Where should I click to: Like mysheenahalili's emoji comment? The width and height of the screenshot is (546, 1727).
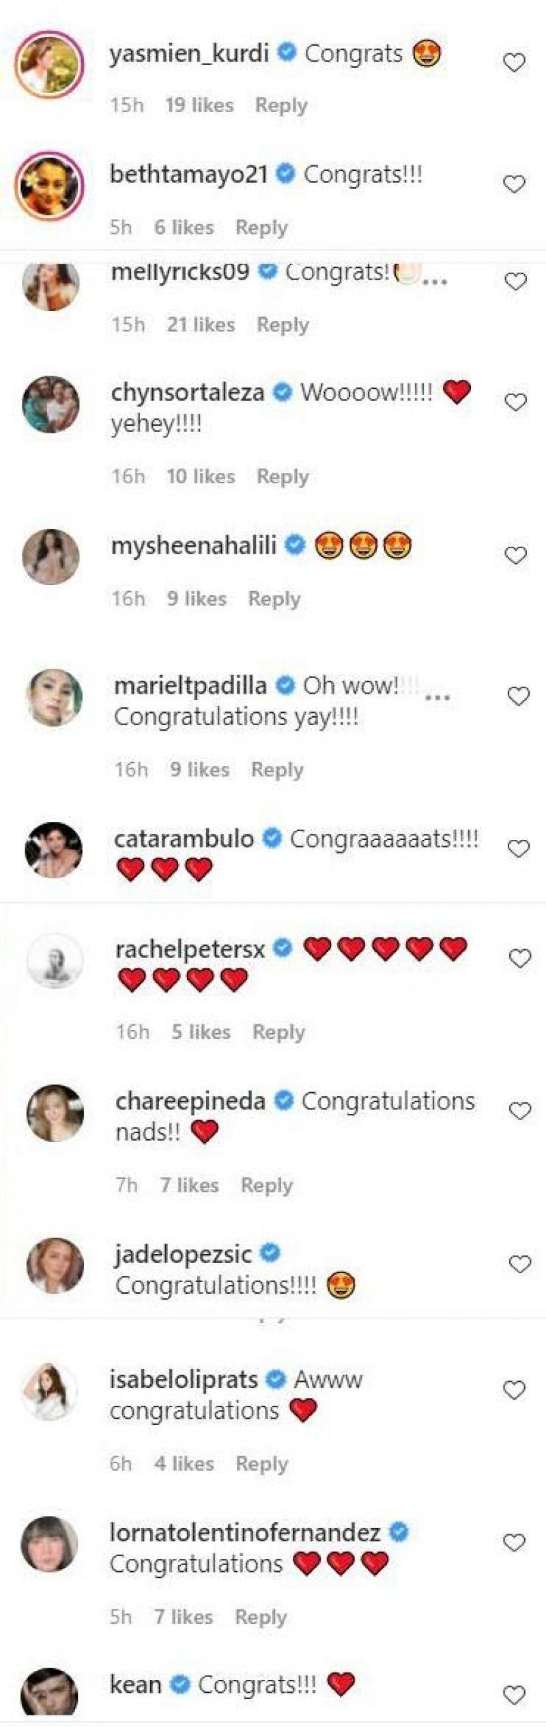pos(515,556)
